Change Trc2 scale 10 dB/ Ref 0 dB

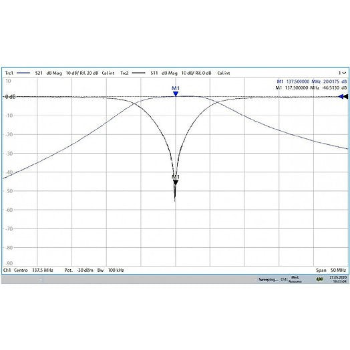click(x=196, y=73)
